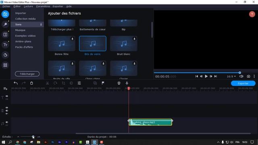Viewport: 258px width, 145px height.
Task: Select Importer in the side list
Action: (21, 13)
